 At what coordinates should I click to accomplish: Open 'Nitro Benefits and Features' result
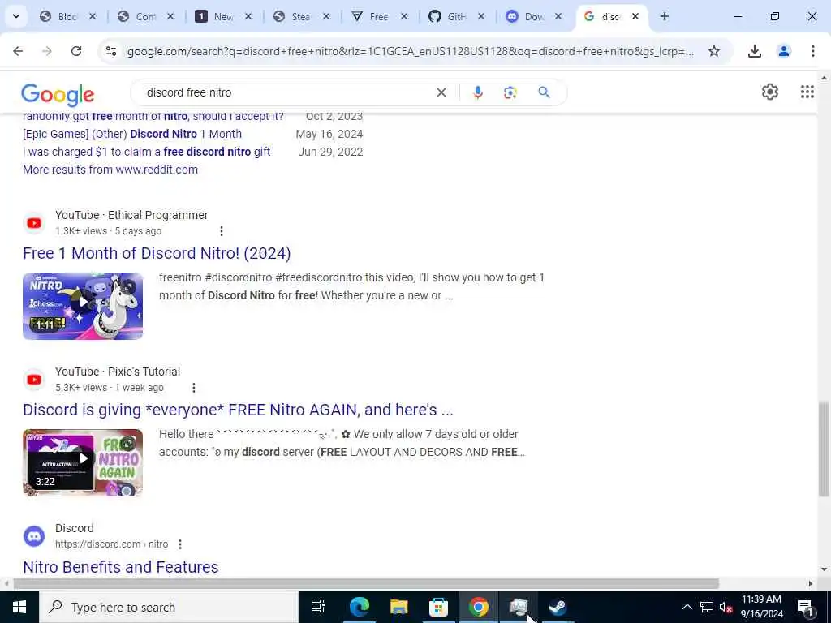coord(120,567)
